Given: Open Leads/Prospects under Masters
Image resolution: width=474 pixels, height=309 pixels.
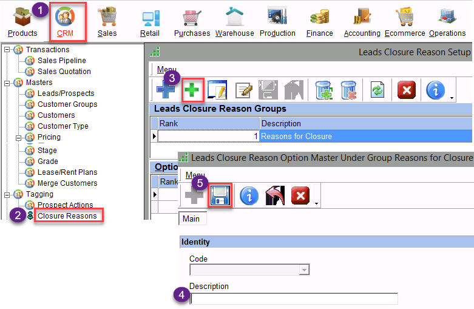Looking at the screenshot, I should 66,93.
